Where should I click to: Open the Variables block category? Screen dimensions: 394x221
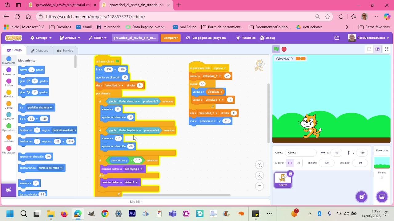coord(9,139)
